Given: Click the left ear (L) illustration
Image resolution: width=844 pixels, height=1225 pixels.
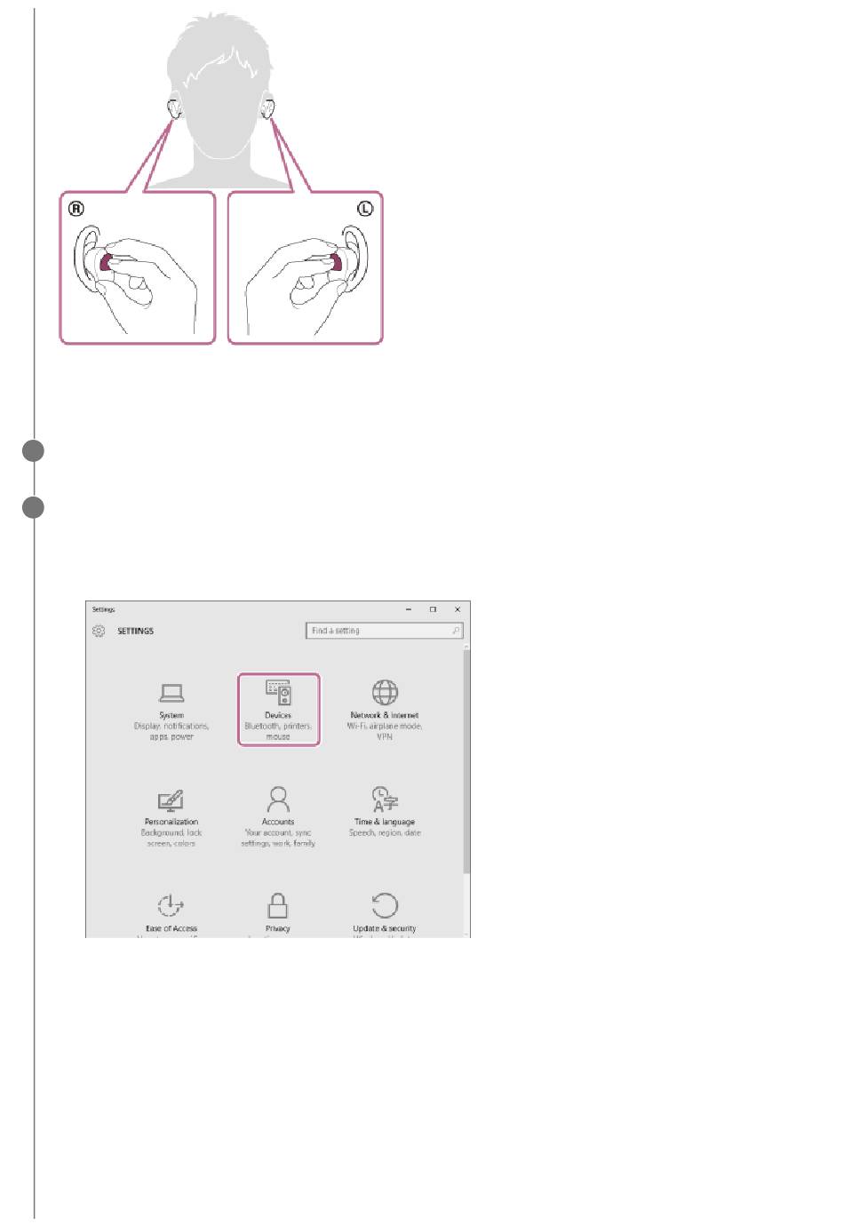Looking at the screenshot, I should click(x=305, y=267).
